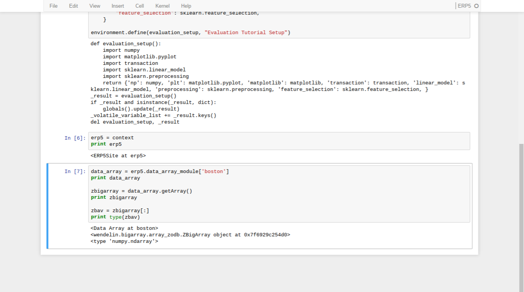Click the 'print data_array' code line
The height and width of the screenshot is (292, 524).
tap(116, 178)
